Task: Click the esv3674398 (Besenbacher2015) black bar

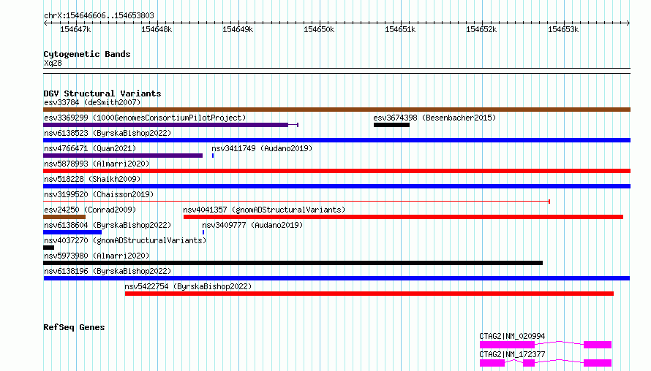Action: click(x=391, y=125)
